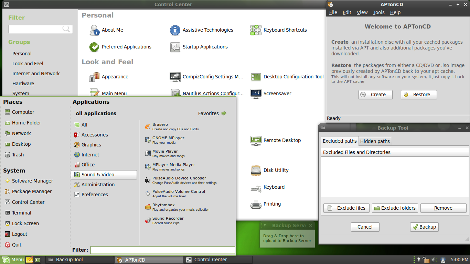Click Exclude files button

point(346,208)
